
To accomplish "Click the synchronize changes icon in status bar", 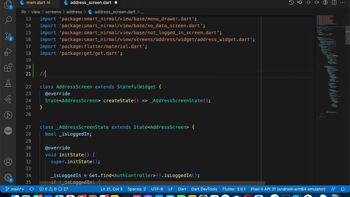I will pyautogui.click(x=32, y=189).
